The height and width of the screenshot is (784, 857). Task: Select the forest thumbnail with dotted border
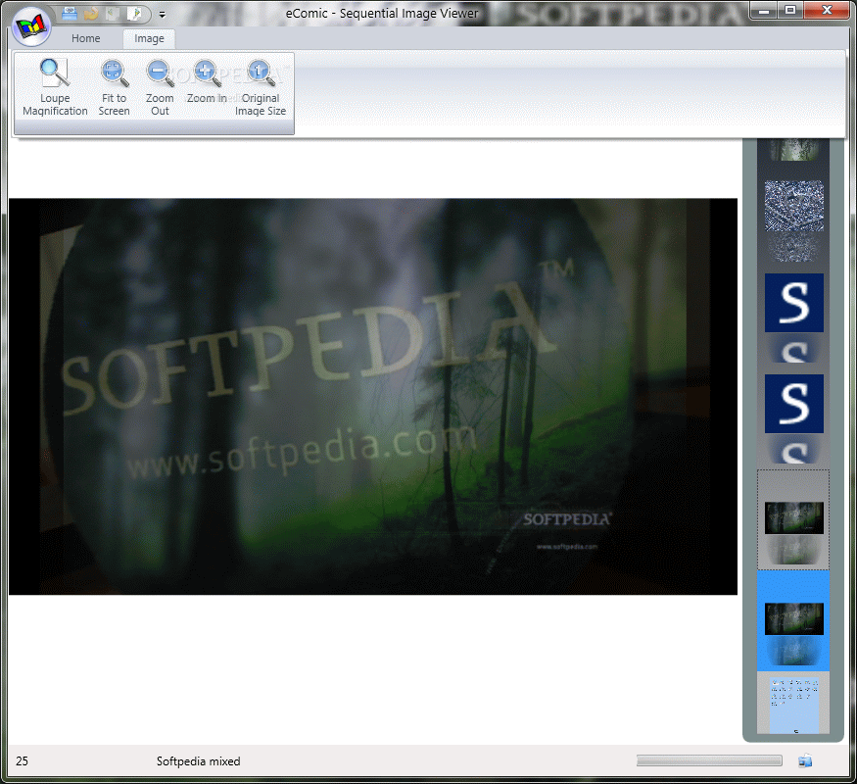(x=793, y=519)
